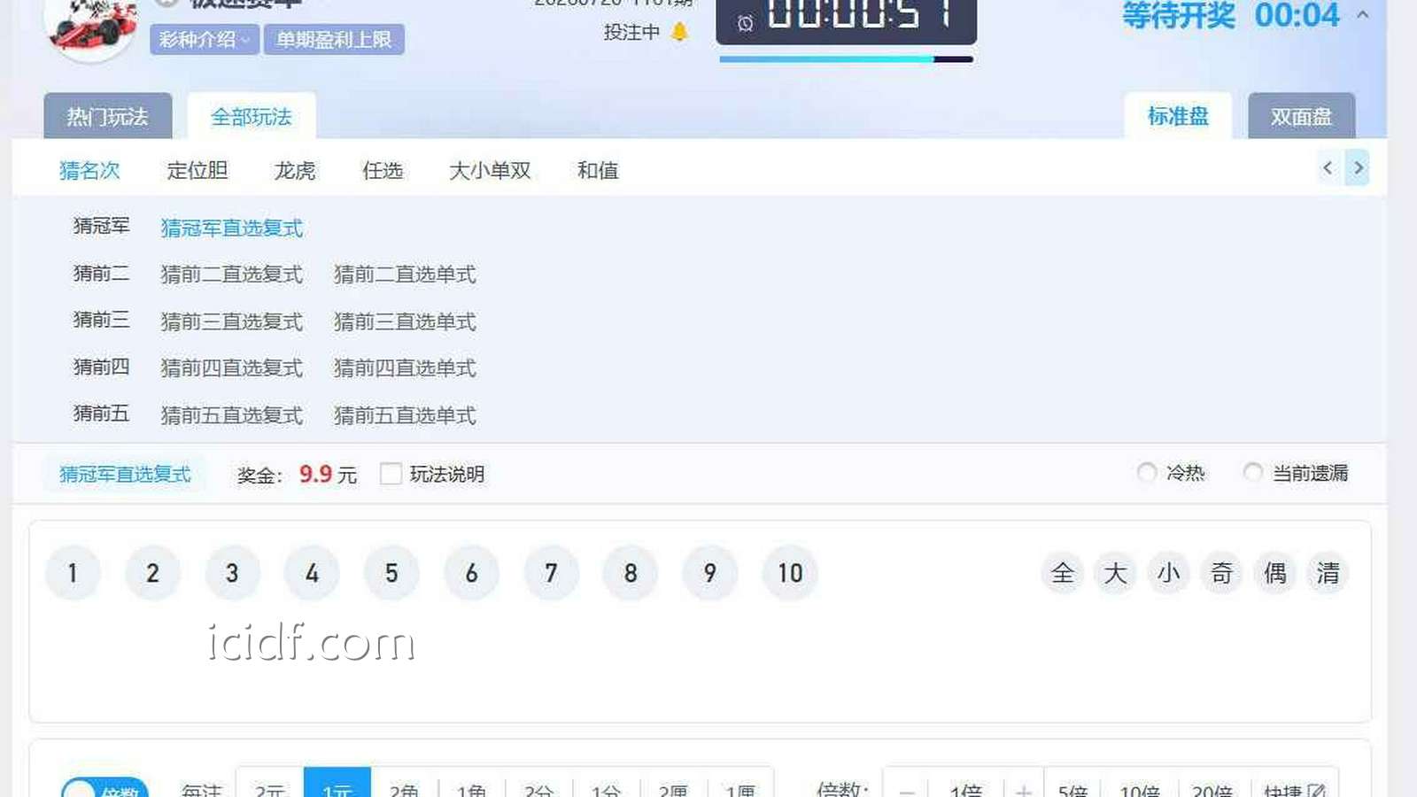This screenshot has width=1417, height=797.
Task: Click 全 quick-select to choose all numbers
Action: click(1063, 573)
